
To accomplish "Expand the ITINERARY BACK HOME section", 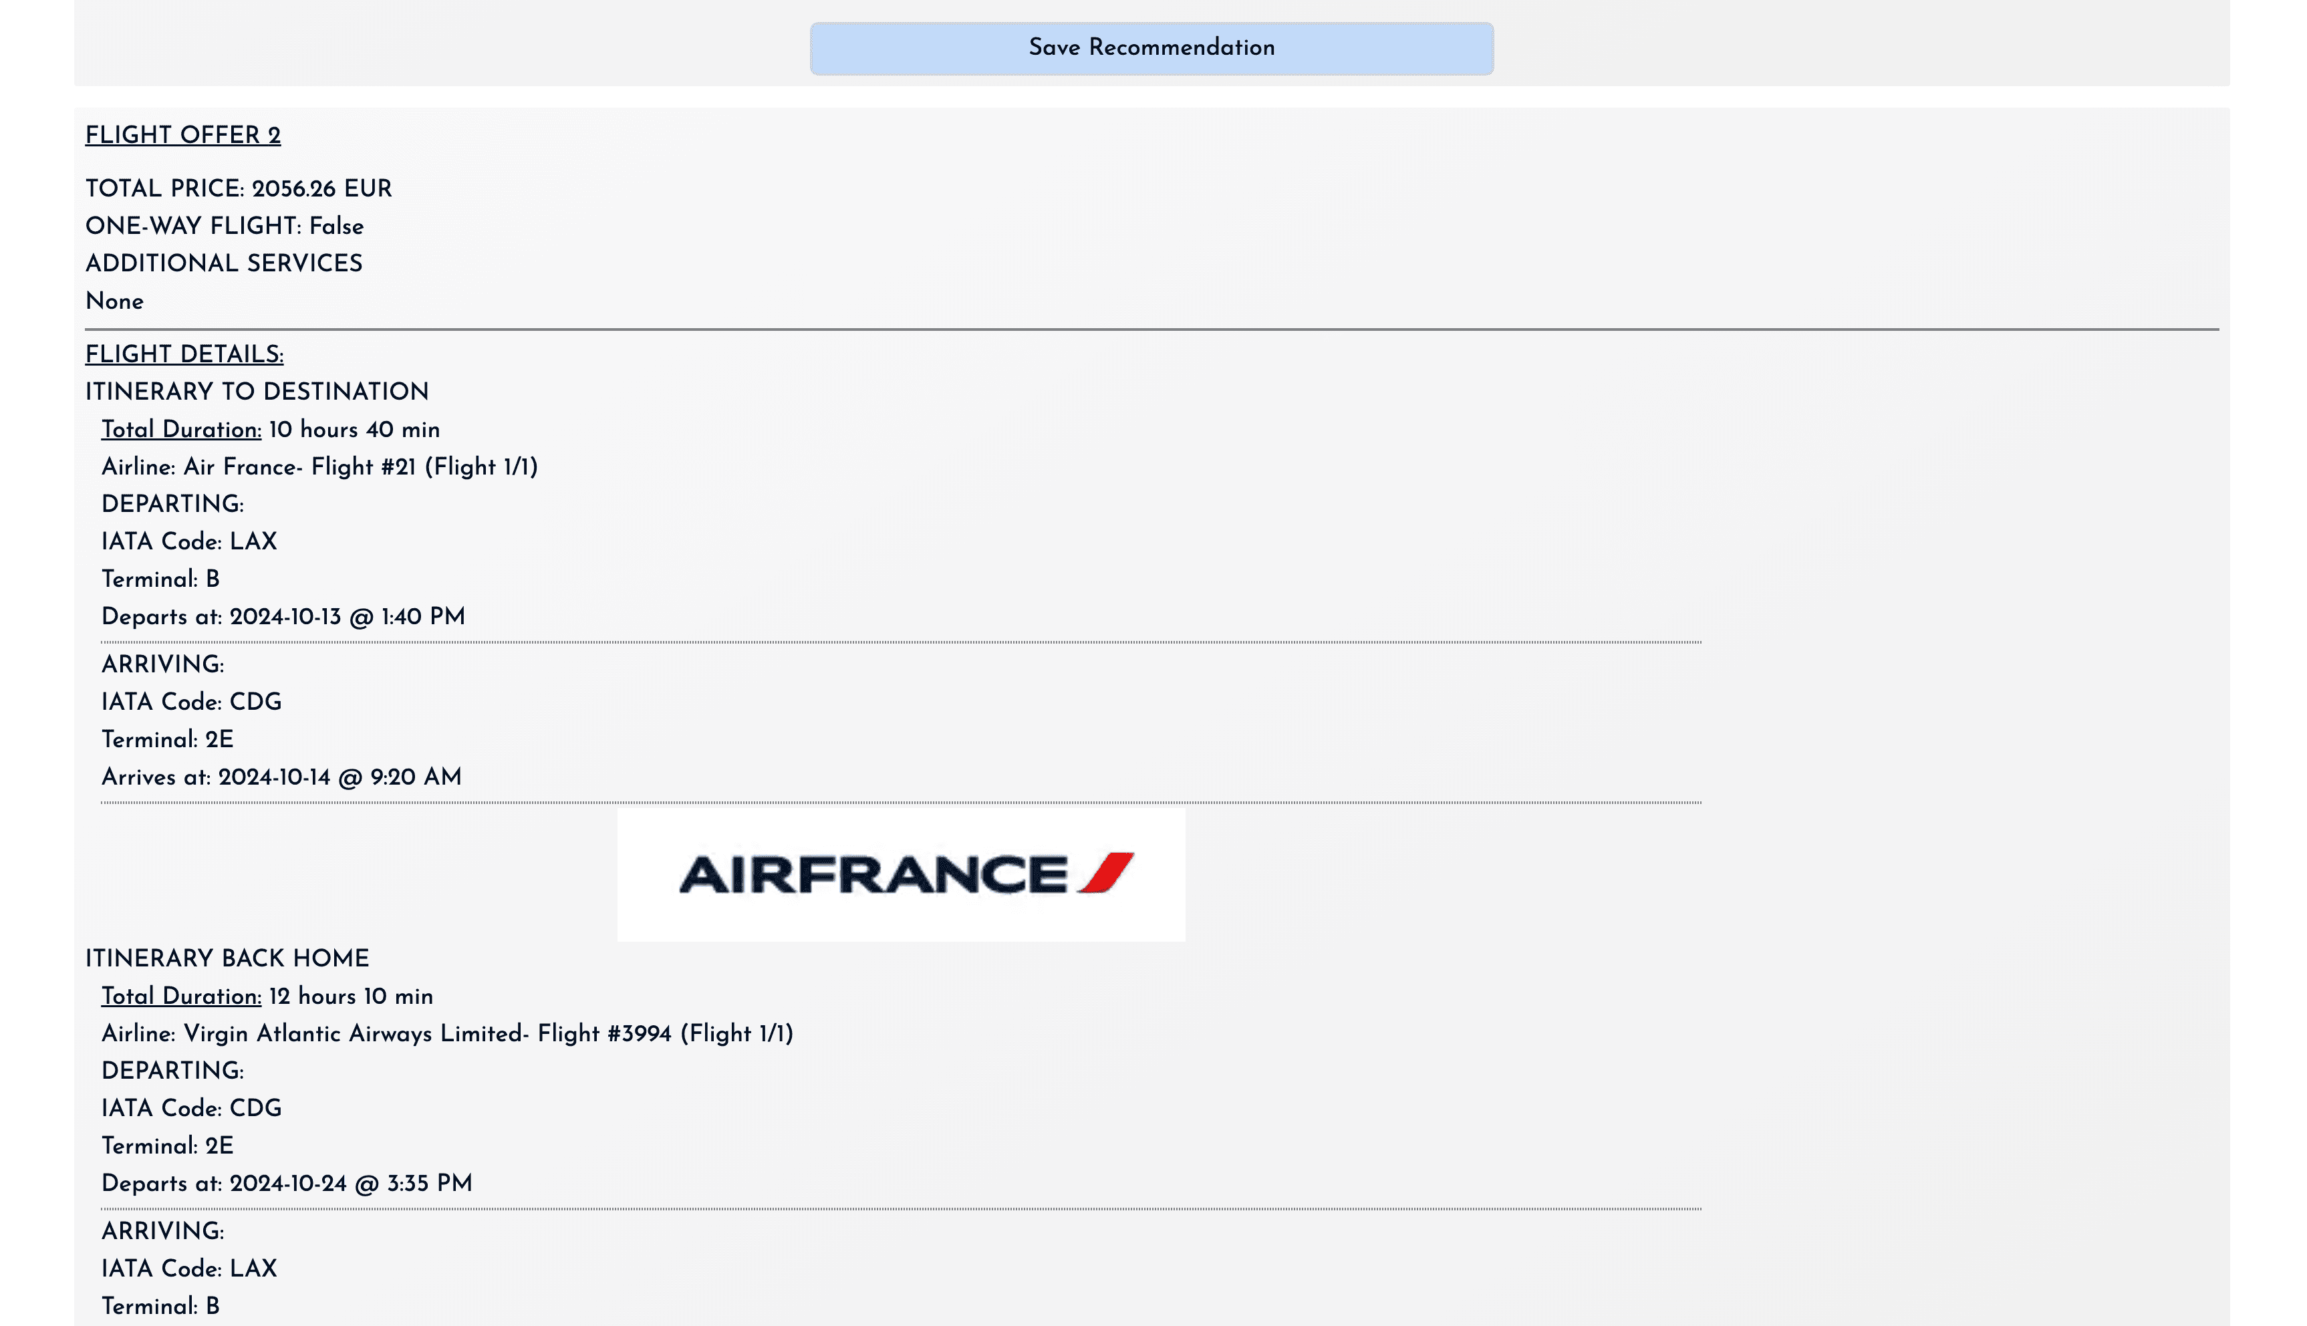I will tap(227, 958).
